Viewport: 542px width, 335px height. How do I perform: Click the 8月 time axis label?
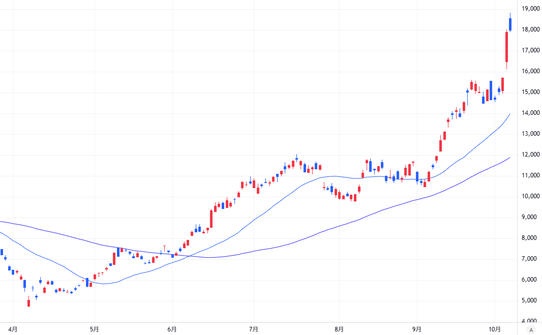coord(339,329)
